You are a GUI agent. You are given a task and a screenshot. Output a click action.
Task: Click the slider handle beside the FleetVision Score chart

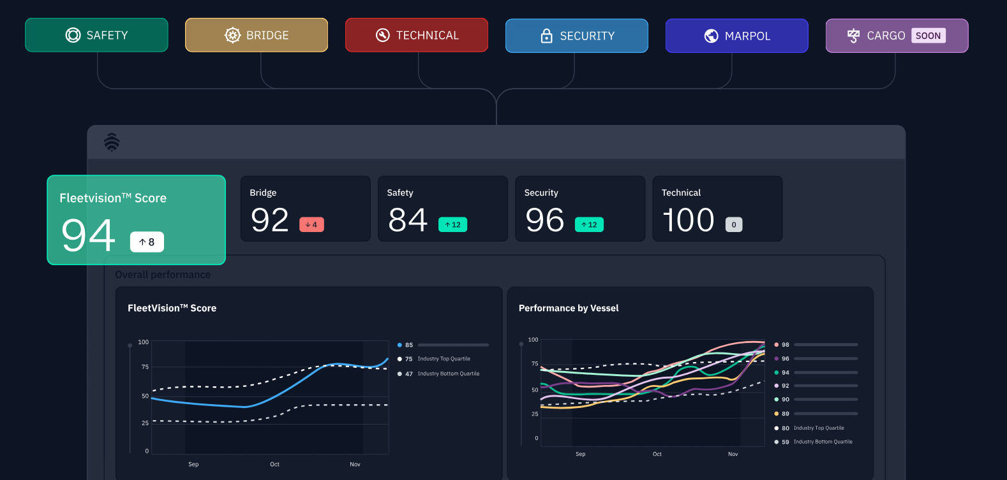point(130,345)
